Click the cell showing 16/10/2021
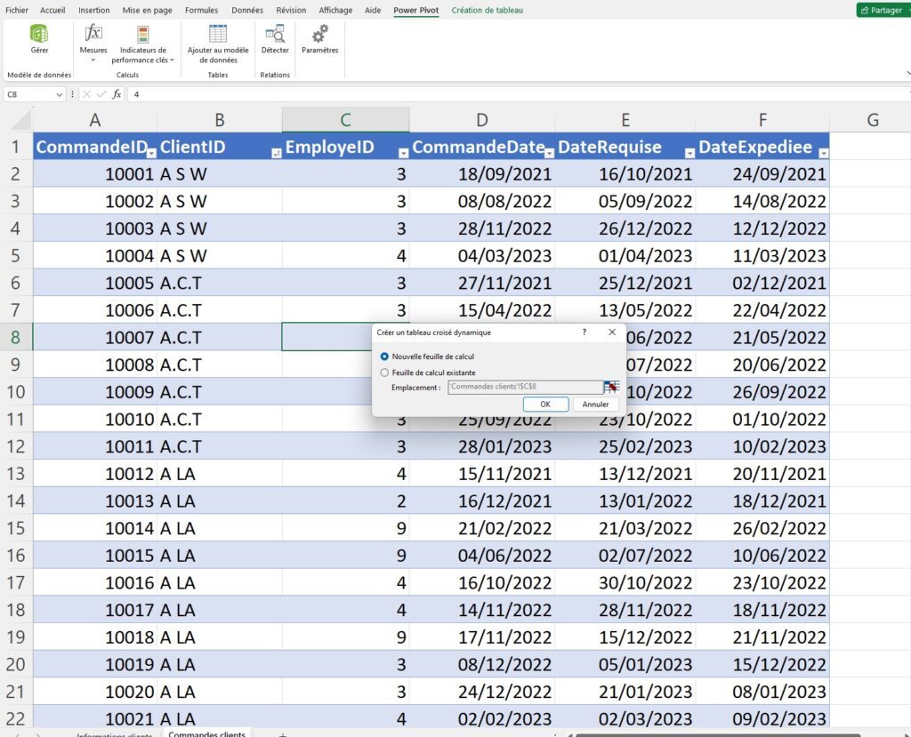This screenshot has width=911, height=737. point(625,174)
